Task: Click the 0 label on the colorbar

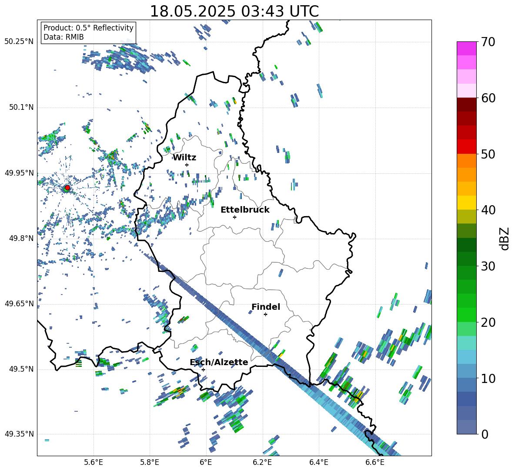Action: 484,434
